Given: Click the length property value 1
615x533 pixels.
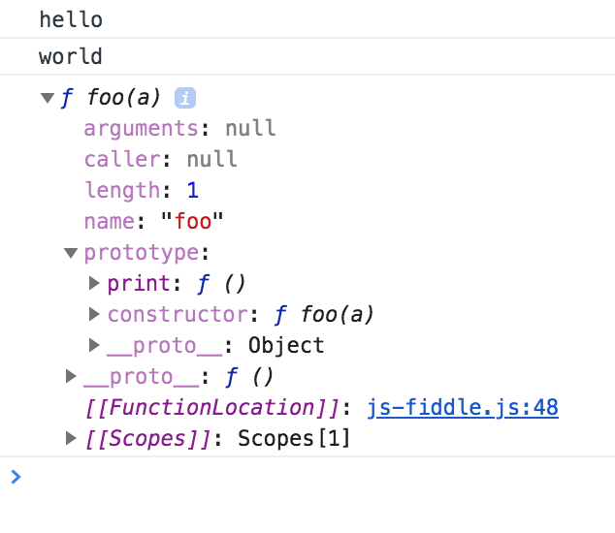Looking at the screenshot, I should [193, 191].
